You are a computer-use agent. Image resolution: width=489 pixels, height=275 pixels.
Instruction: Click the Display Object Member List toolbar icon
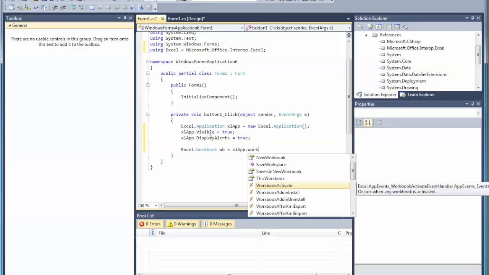point(11,8)
